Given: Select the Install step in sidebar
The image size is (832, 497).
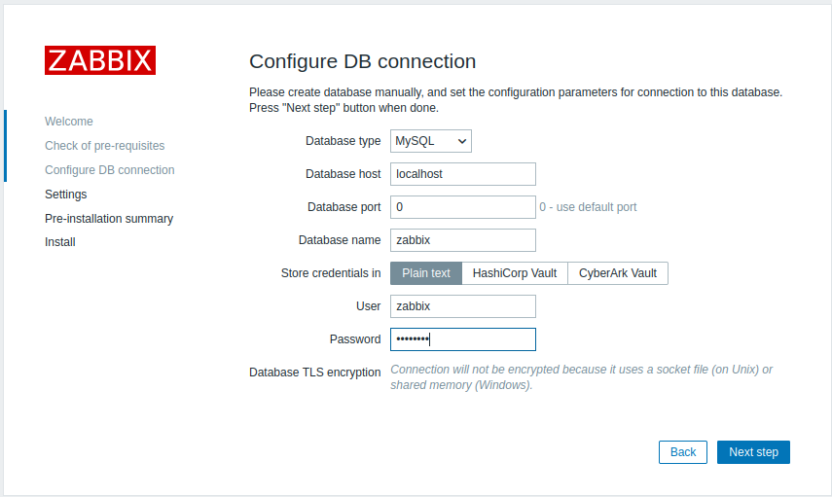Looking at the screenshot, I should pyautogui.click(x=59, y=242).
